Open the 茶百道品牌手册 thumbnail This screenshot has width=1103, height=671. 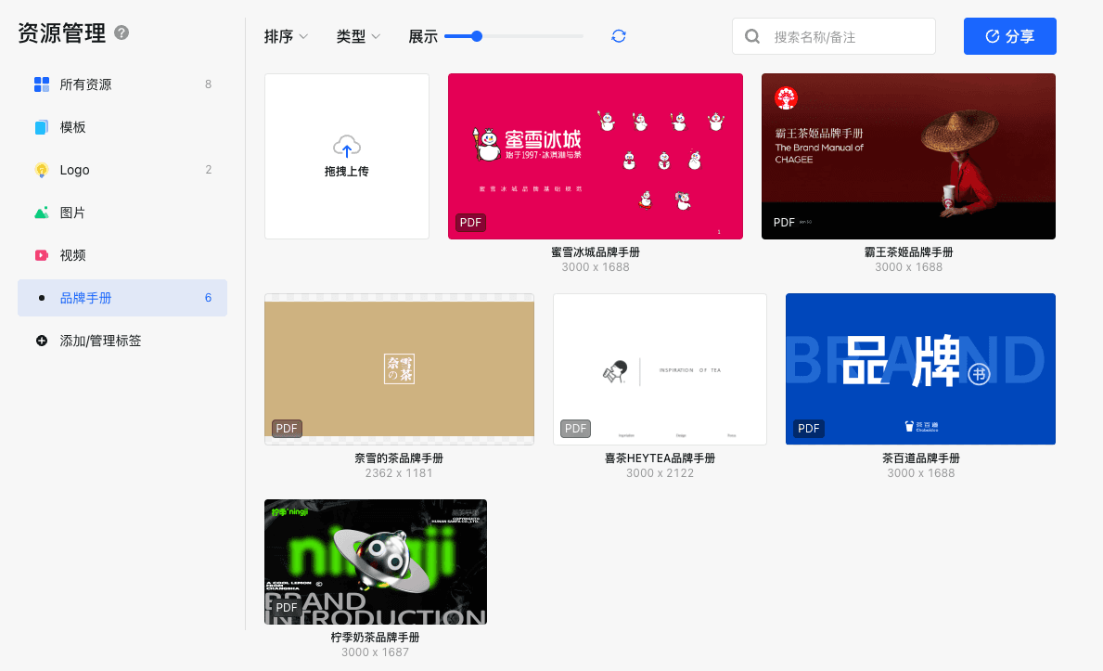pyautogui.click(x=920, y=369)
